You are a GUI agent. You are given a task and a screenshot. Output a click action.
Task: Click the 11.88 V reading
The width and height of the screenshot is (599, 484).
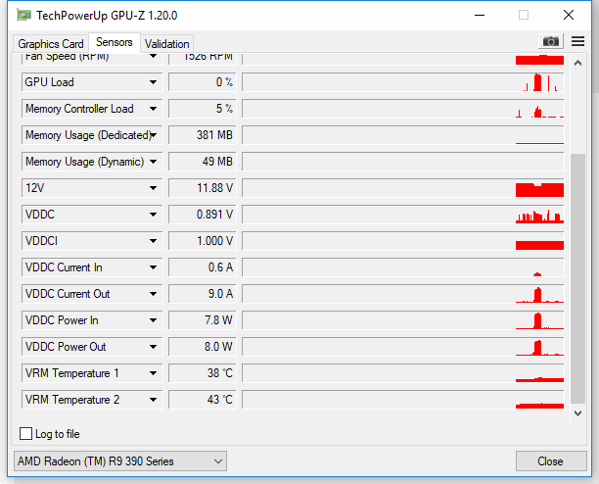[x=203, y=188]
